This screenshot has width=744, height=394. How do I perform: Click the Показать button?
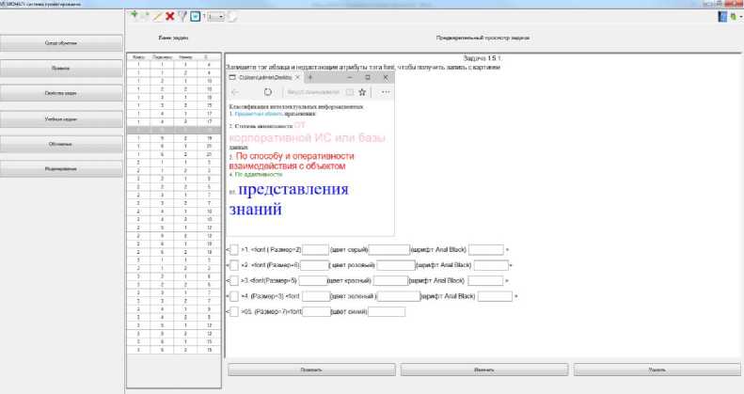(311, 370)
